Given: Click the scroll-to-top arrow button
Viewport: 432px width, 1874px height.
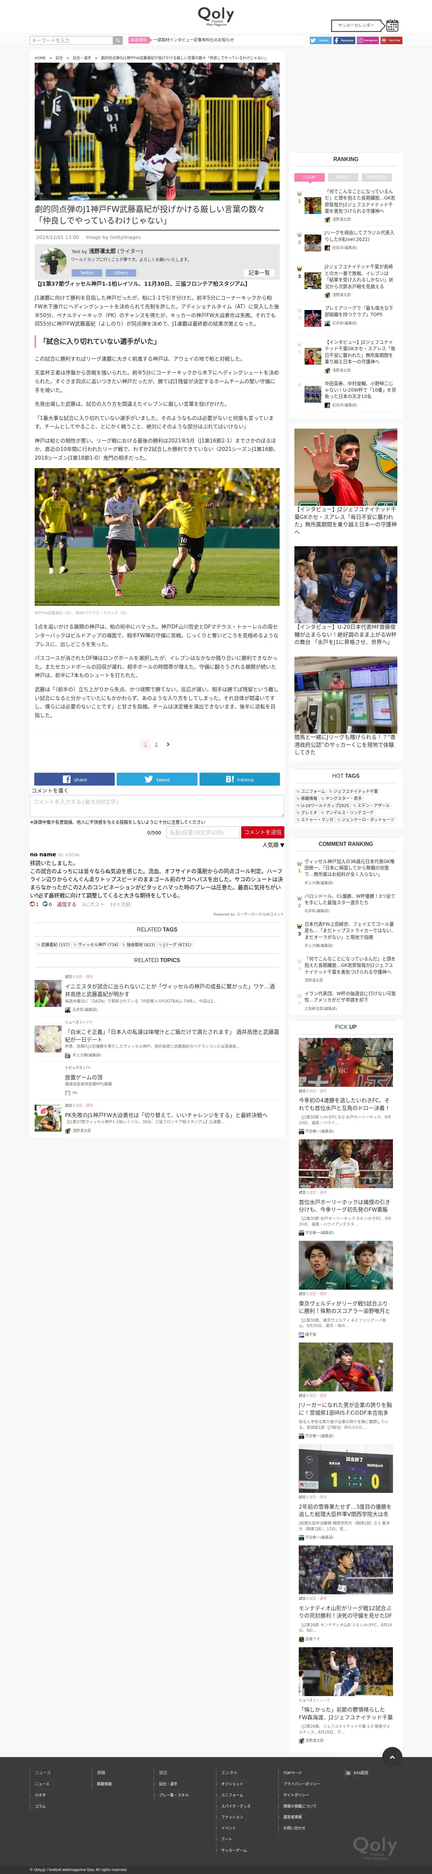Looking at the screenshot, I should point(392,1757).
